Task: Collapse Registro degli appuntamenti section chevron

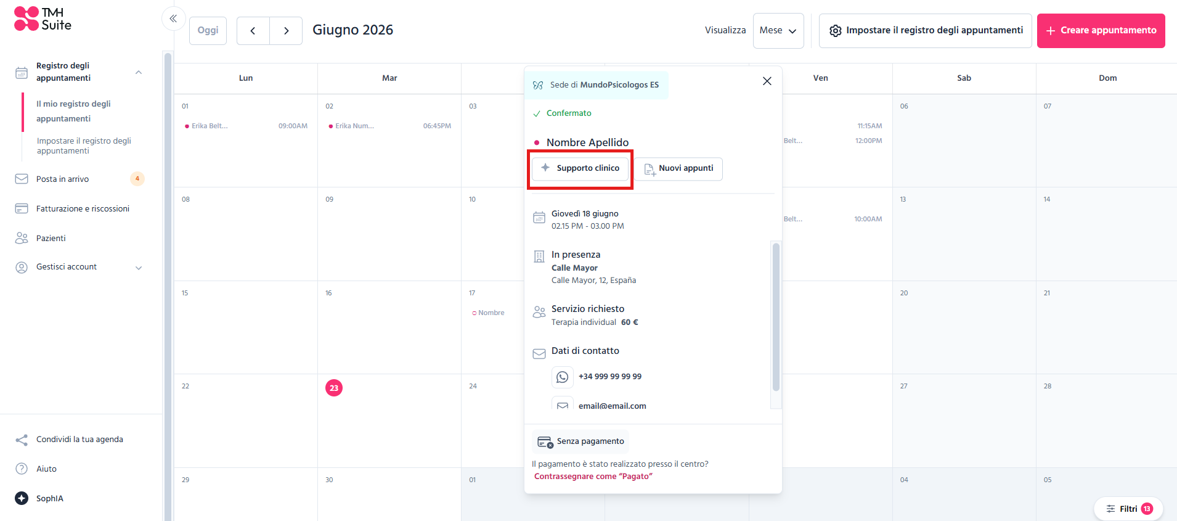Action: tap(139, 72)
